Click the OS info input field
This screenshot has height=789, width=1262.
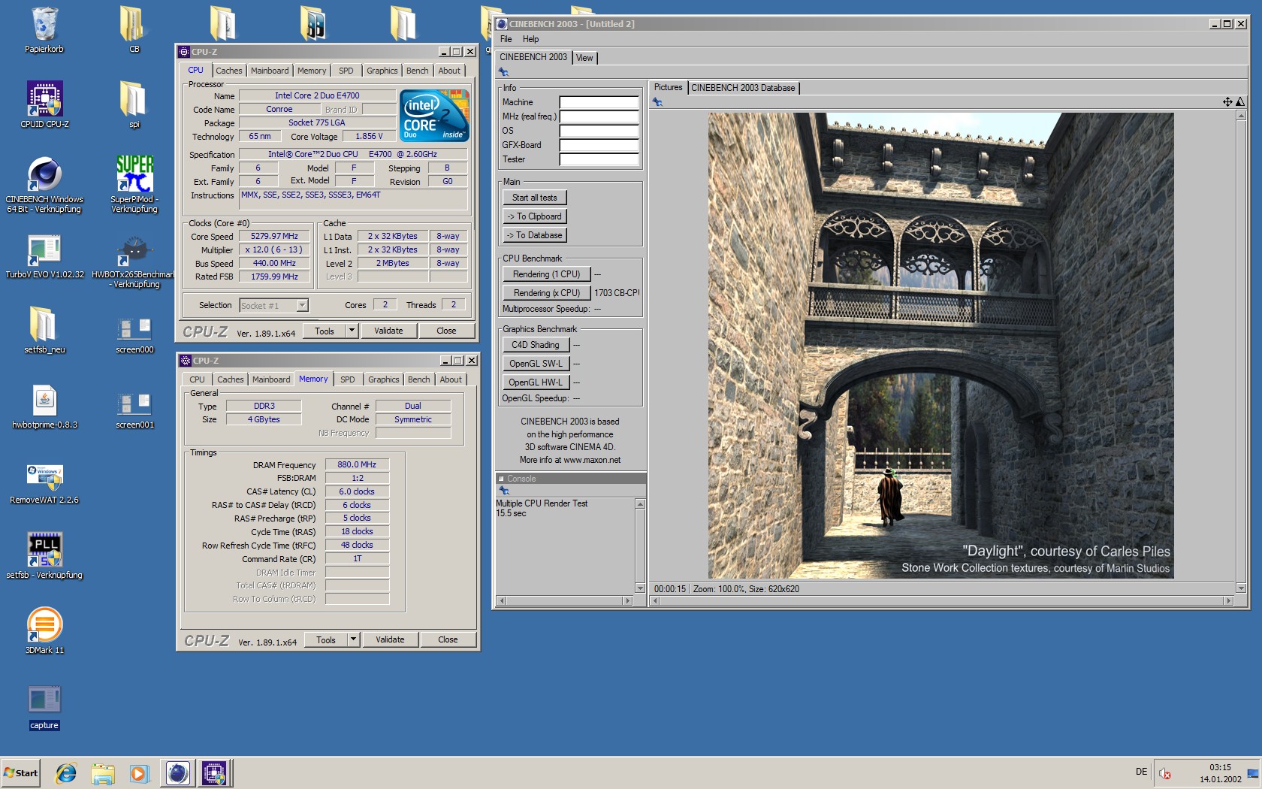coord(599,131)
